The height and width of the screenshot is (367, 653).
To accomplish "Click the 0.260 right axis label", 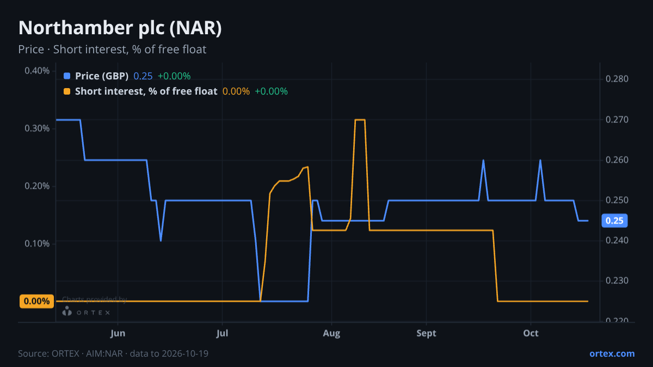I will point(617,160).
